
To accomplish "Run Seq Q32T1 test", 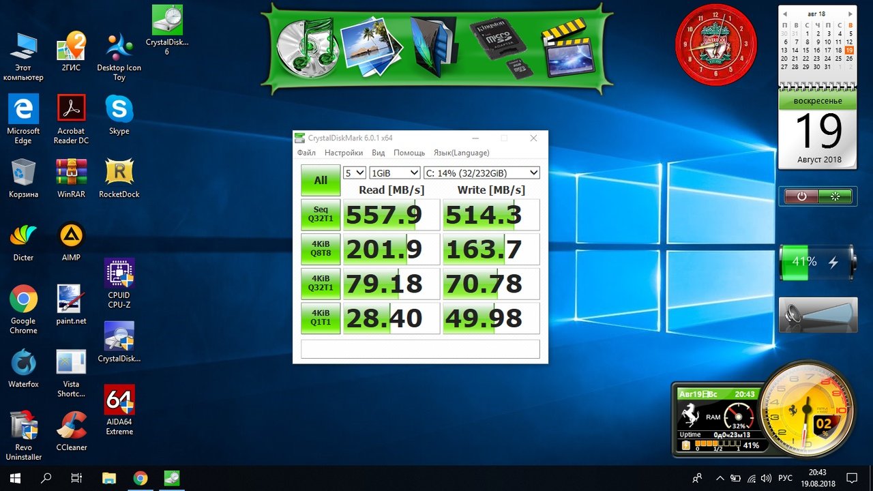I will click(321, 215).
